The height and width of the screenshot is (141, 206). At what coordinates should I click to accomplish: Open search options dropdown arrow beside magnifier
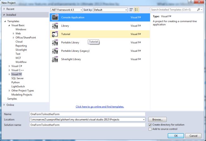pyautogui.click(x=202, y=9)
